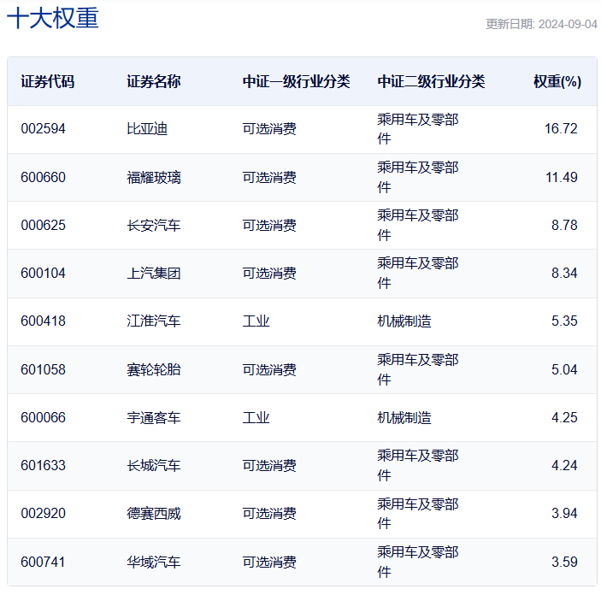This screenshot has width=601, height=595.
Task: Select security code 600660
Action: tap(44, 178)
